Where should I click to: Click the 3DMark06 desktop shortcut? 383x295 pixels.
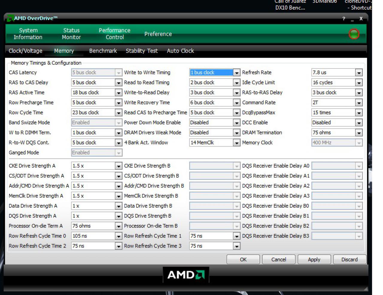(325, 2)
